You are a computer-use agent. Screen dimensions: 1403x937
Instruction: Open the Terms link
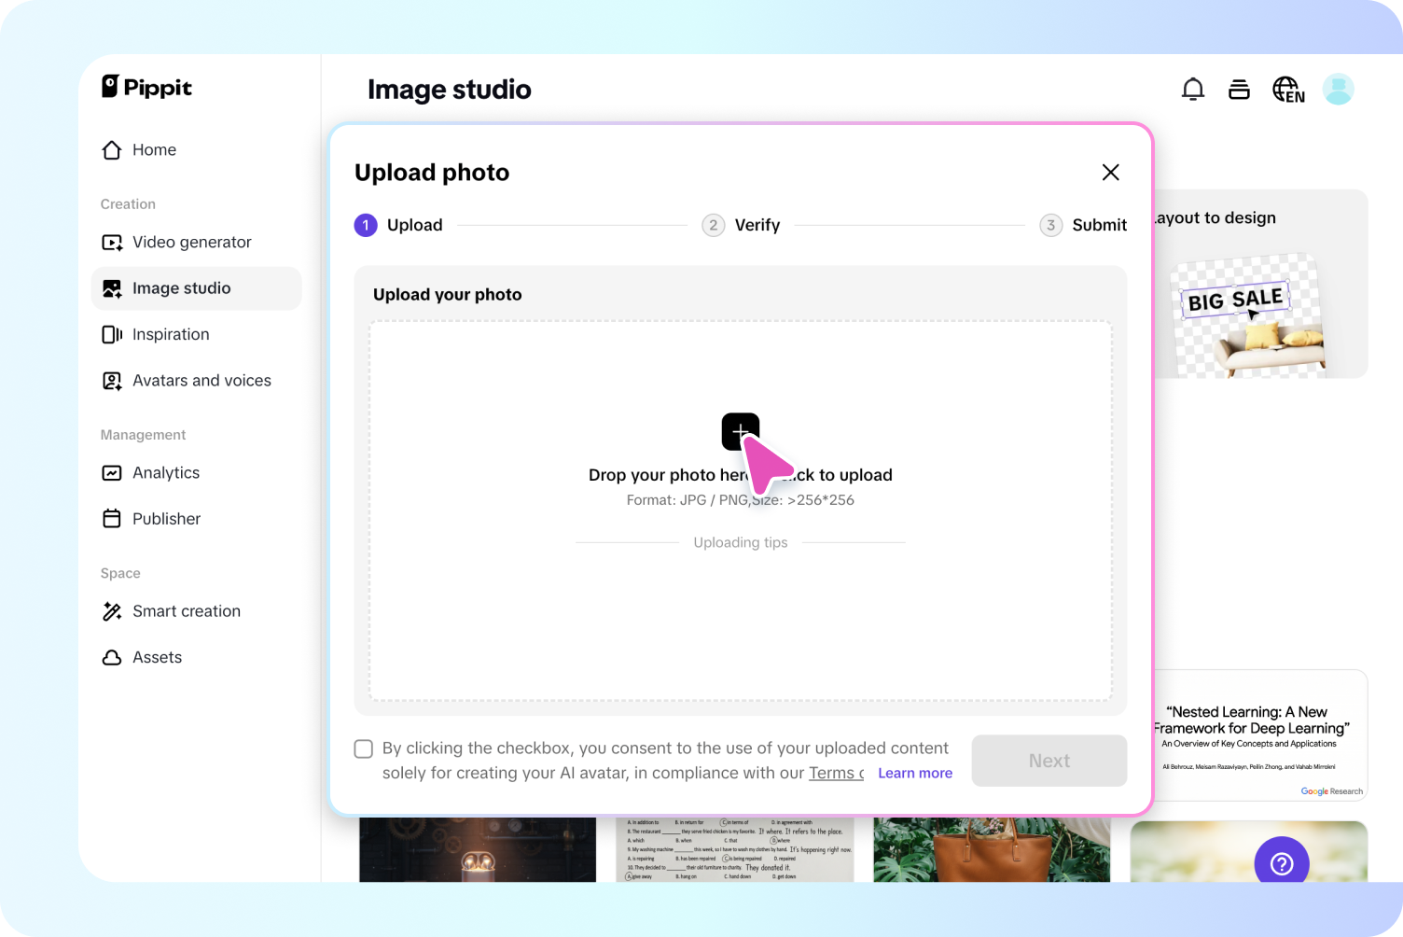pyautogui.click(x=833, y=773)
